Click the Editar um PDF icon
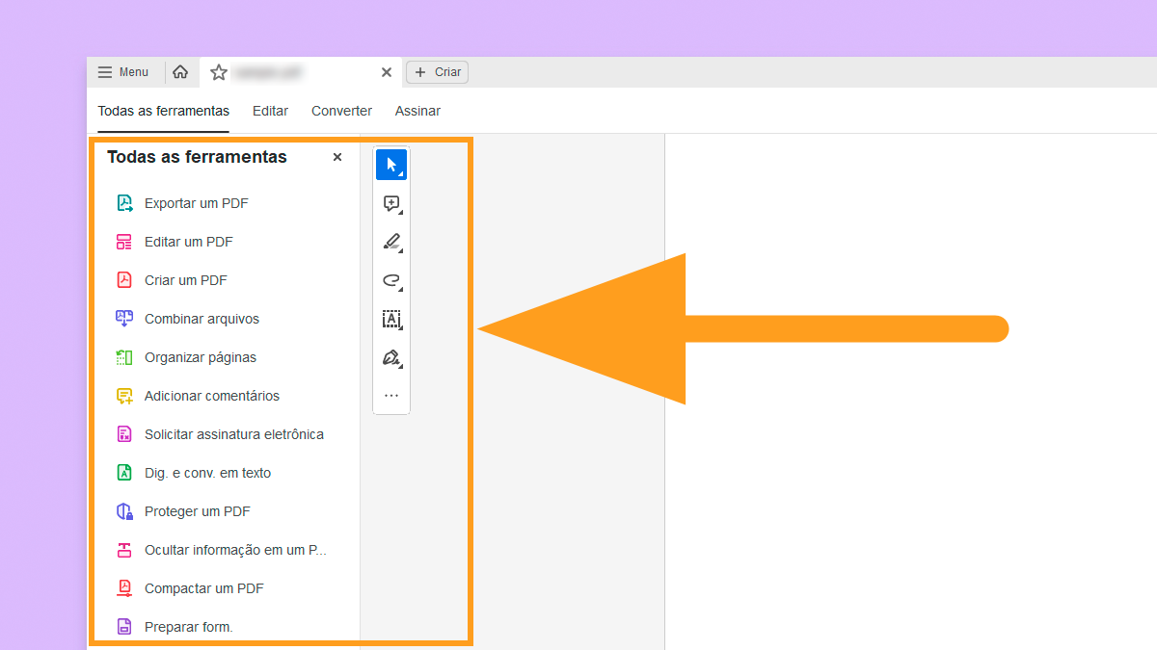The width and height of the screenshot is (1157, 650). pos(124,242)
